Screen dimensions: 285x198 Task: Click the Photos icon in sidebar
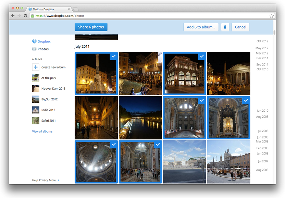[x=34, y=49]
